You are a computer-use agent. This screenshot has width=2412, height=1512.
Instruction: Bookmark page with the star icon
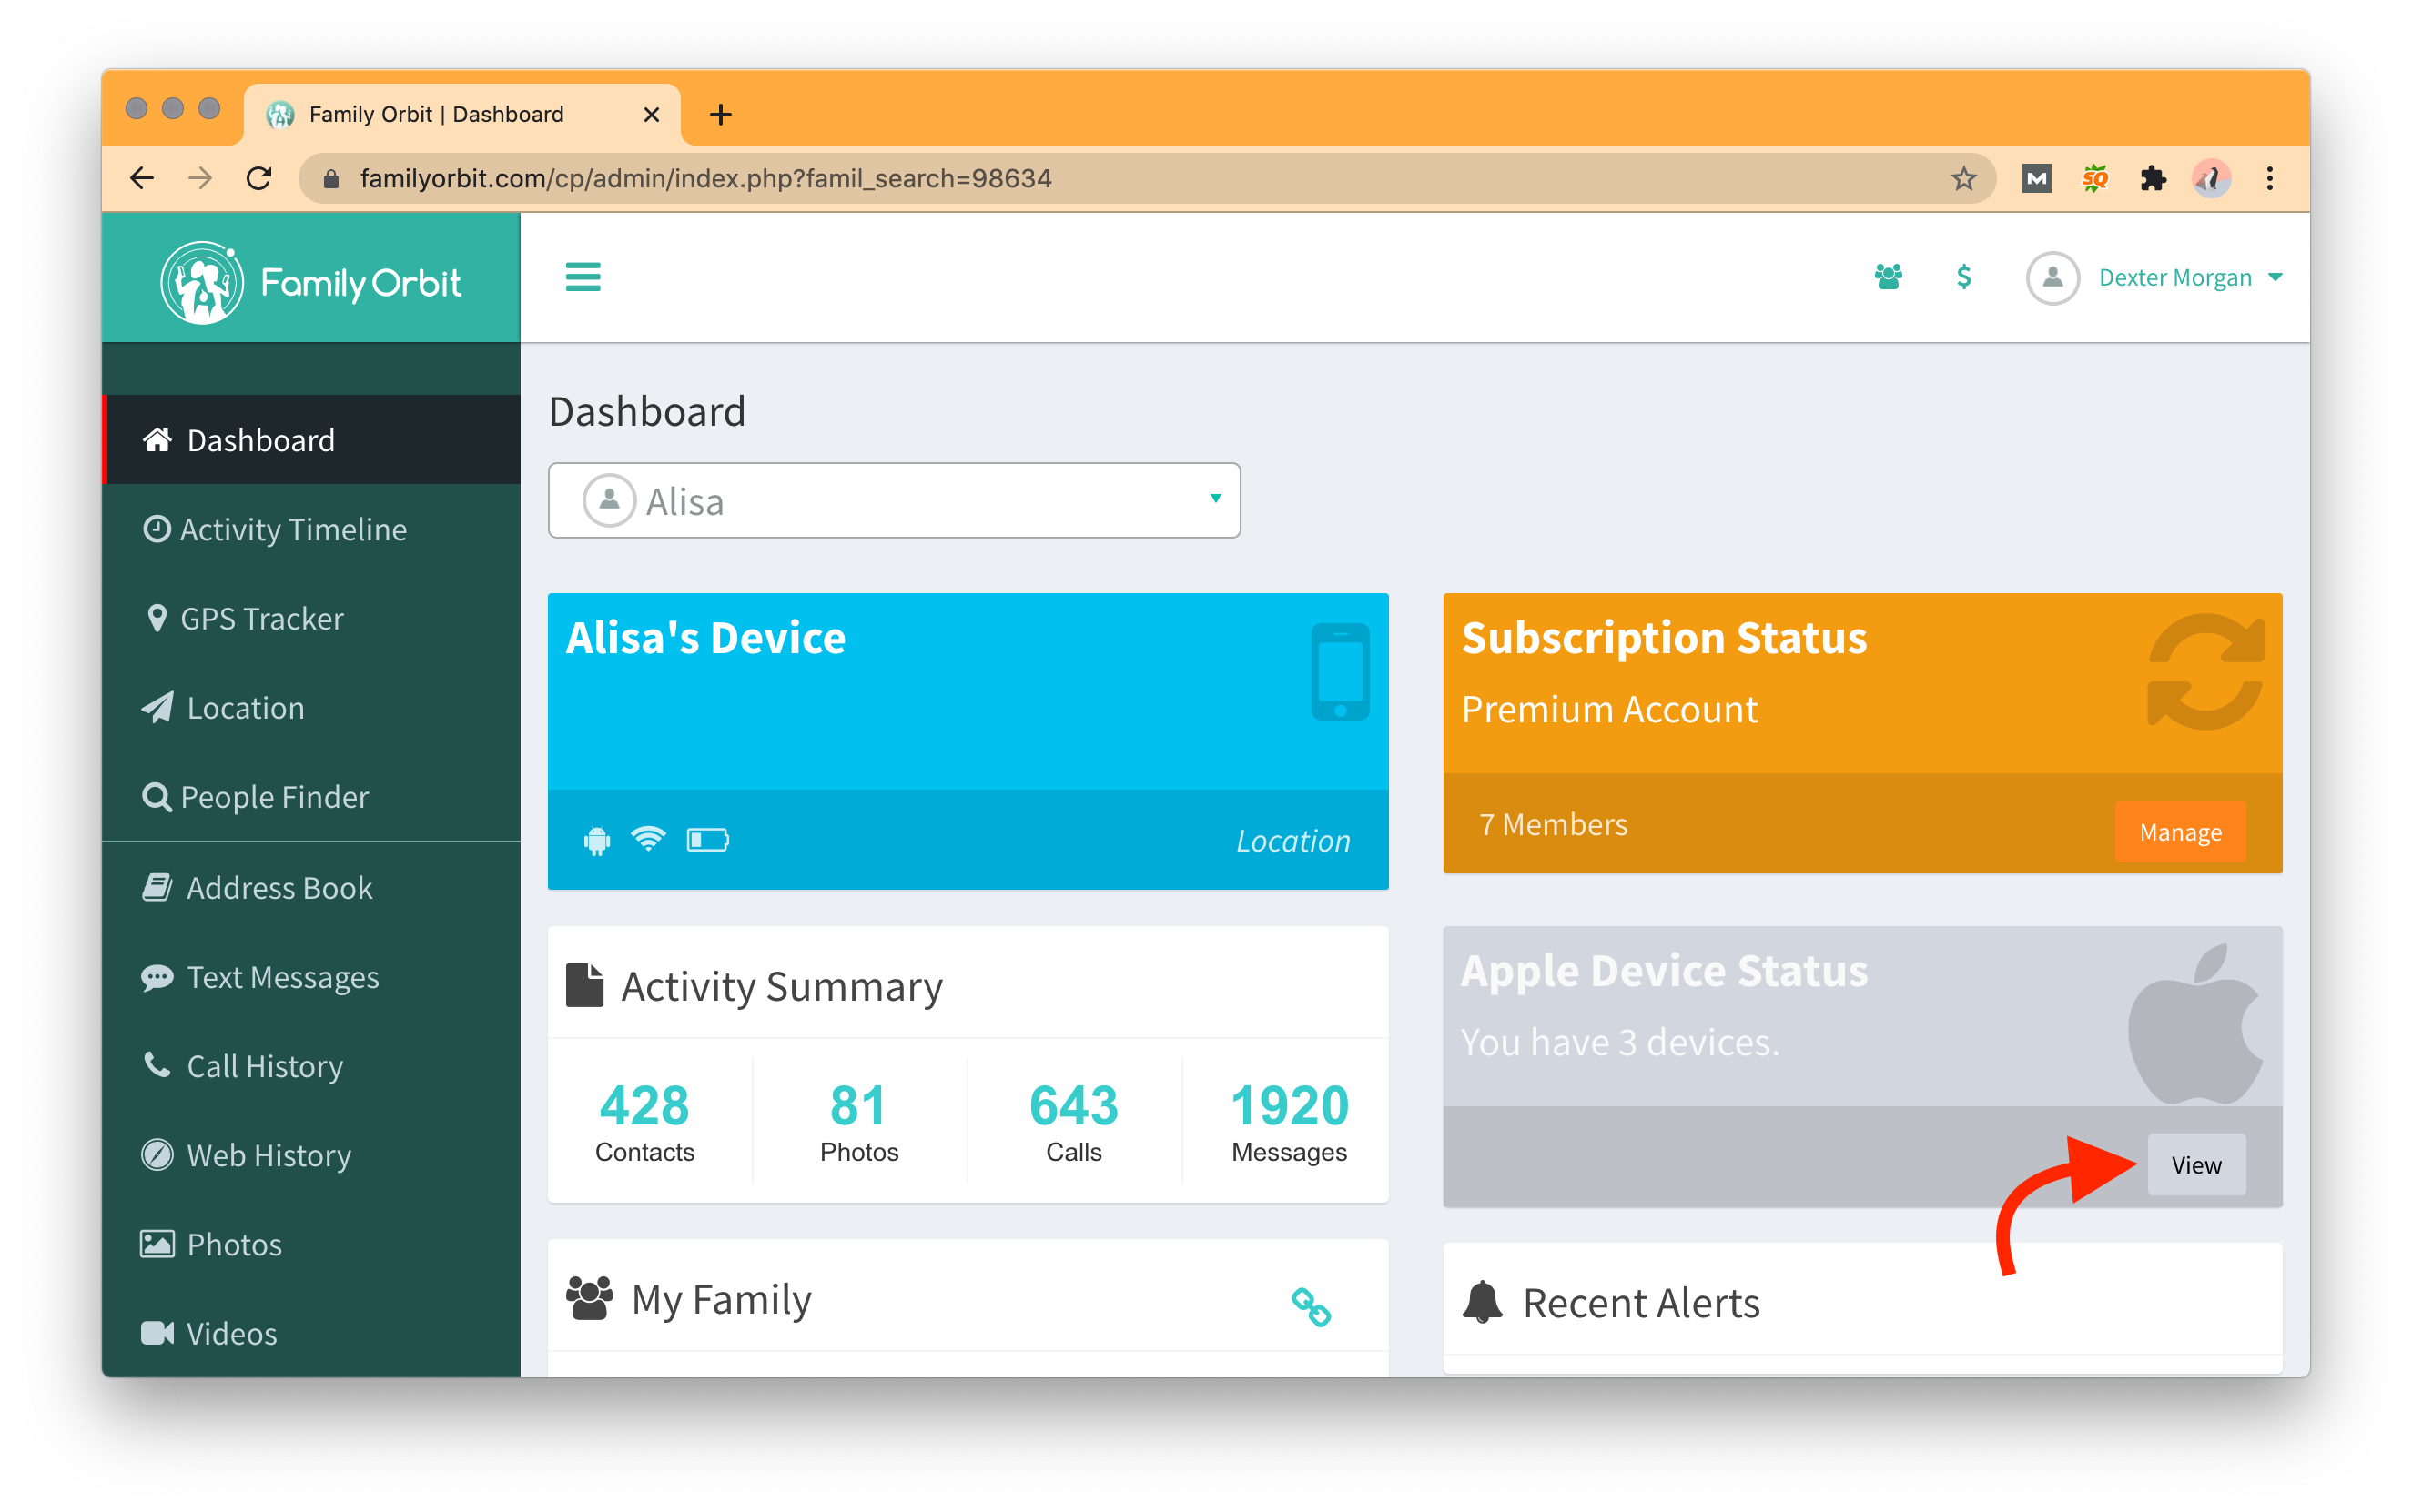(1962, 179)
